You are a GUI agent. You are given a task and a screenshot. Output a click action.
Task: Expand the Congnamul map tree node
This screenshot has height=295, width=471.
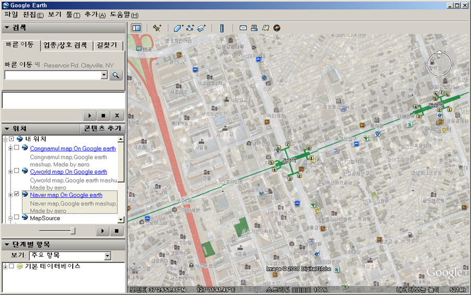(10, 148)
